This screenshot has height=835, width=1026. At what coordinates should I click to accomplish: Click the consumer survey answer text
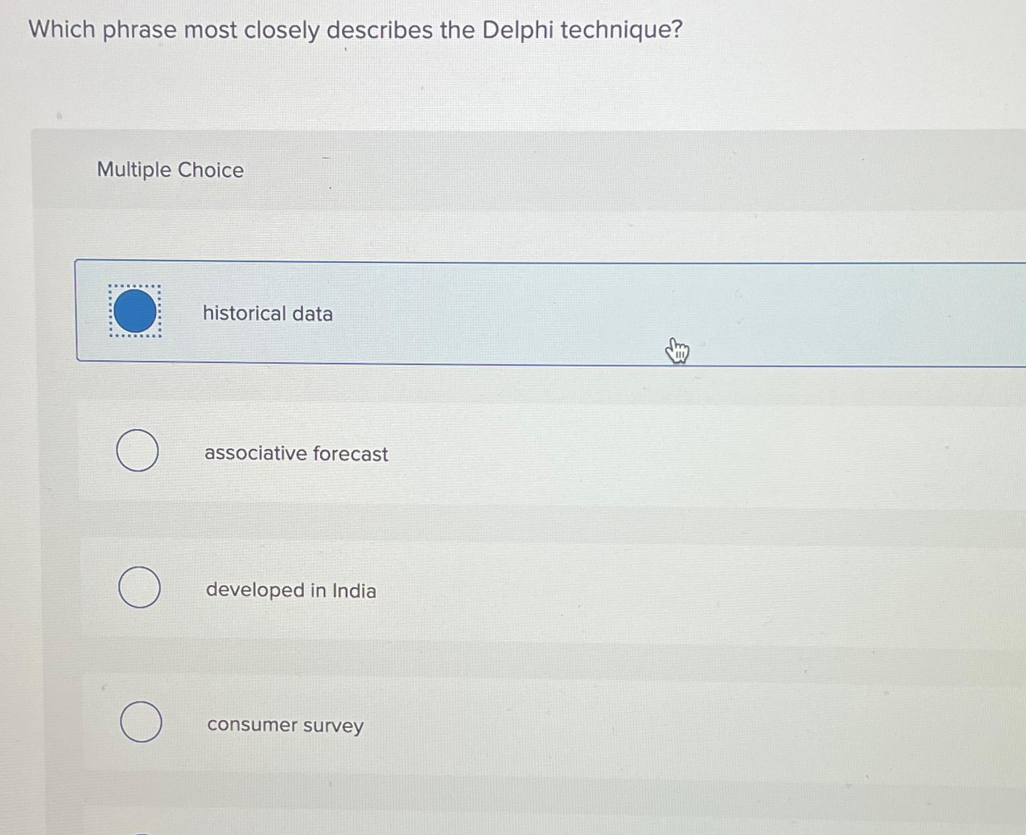pyautogui.click(x=284, y=725)
